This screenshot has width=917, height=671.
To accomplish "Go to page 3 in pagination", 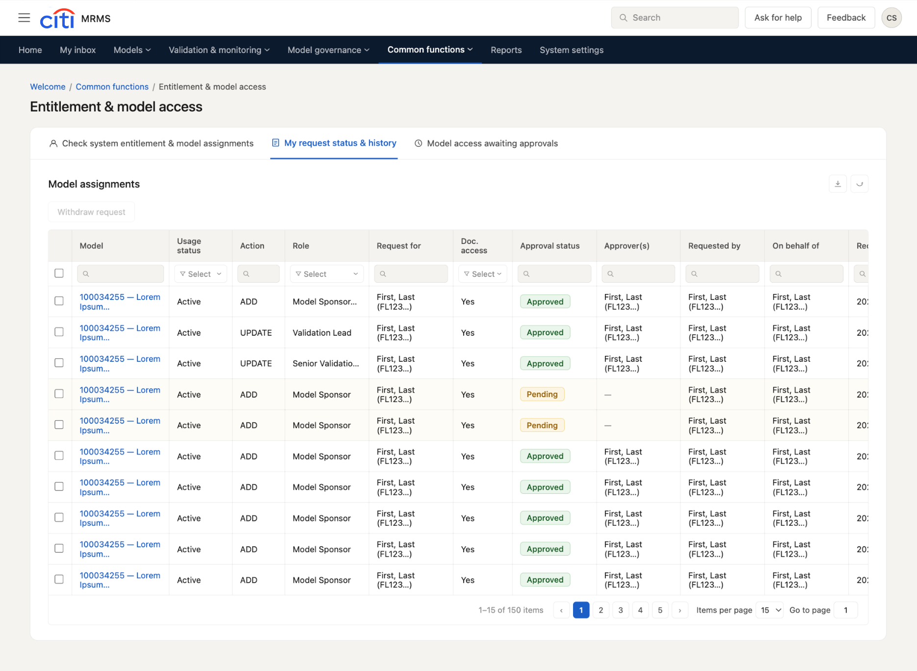I will pos(621,610).
